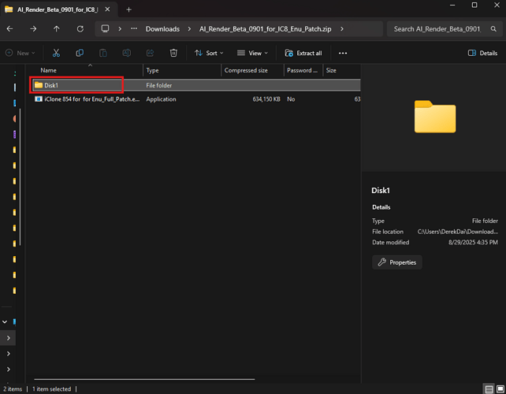The image size is (506, 394).
Task: Open the See more ellipsis menu
Action: [x=343, y=53]
